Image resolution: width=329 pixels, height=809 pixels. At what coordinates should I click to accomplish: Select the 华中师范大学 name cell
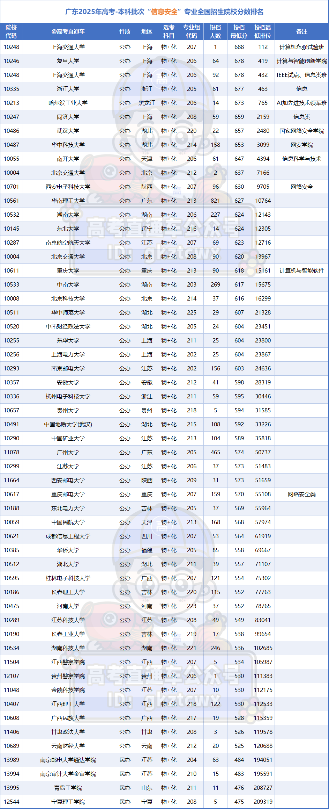click(68, 312)
